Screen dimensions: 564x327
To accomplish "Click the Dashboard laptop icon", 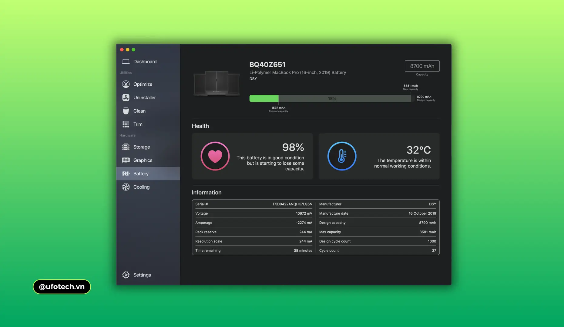I will (126, 61).
